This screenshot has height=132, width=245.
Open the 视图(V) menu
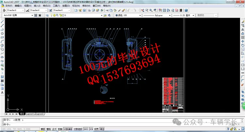28,6
